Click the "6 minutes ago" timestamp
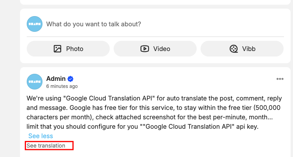This screenshot has width=293, height=157. (x=62, y=86)
